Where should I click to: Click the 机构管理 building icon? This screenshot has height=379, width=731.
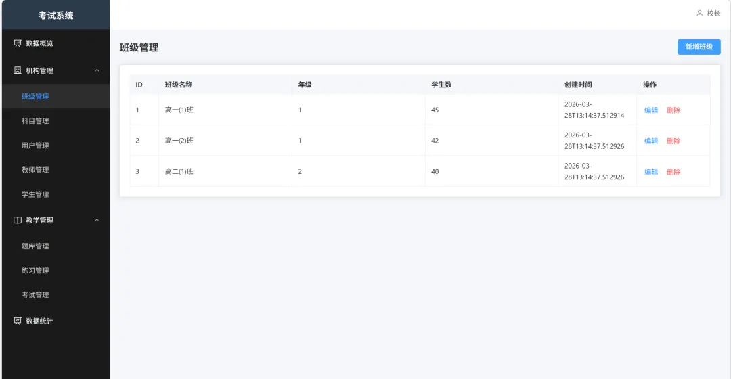17,70
